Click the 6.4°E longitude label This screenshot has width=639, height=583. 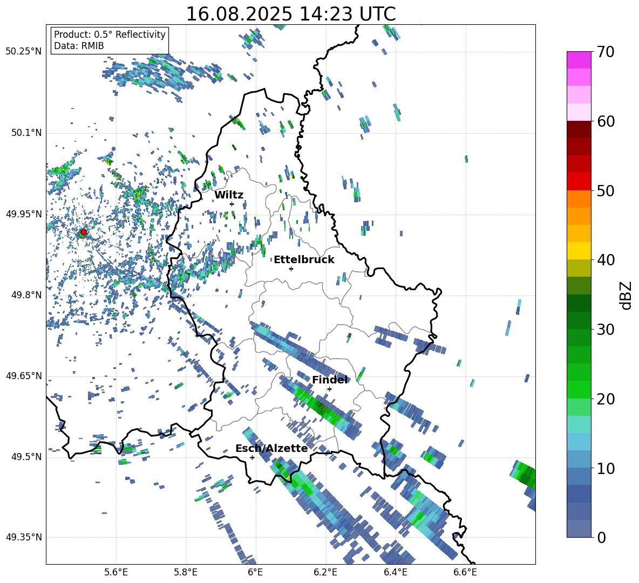pyautogui.click(x=395, y=573)
